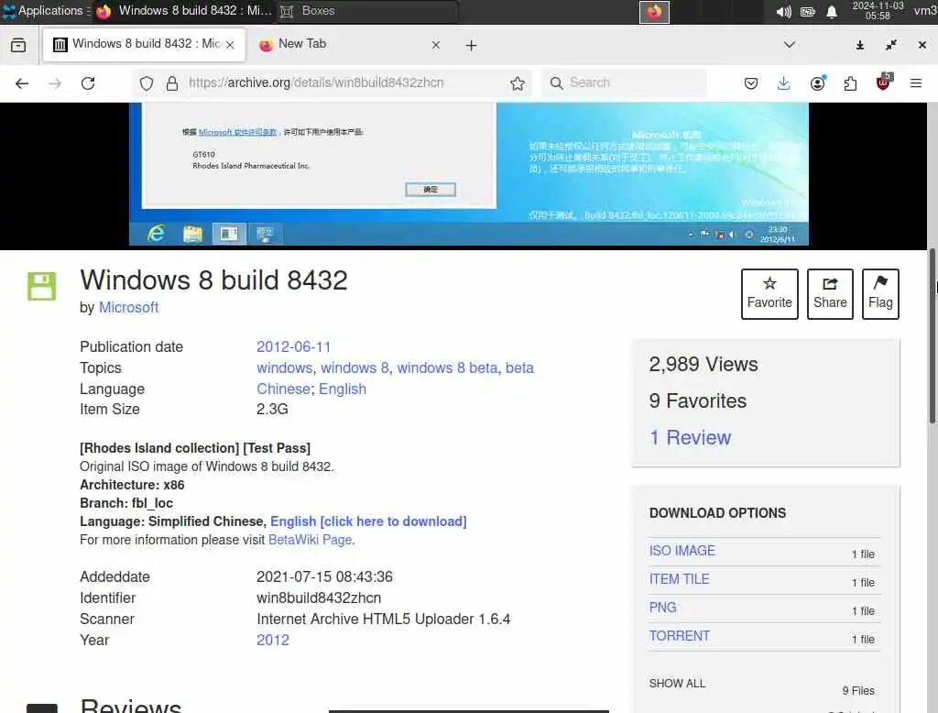Open the TORRENT download option
Screen dimensions: 938x713
(x=680, y=636)
